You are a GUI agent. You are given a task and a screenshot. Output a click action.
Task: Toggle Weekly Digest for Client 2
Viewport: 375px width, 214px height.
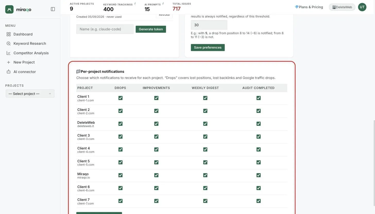click(x=205, y=111)
